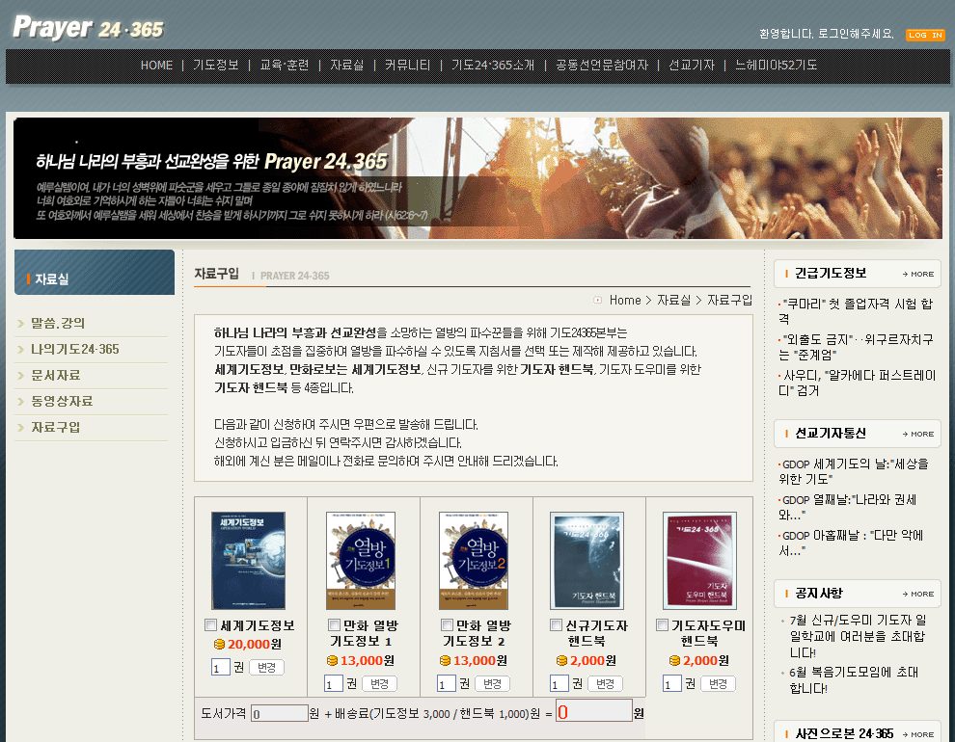The image size is (955, 742).
Task: Click the 긴급기도정보 panel heading
Action: (831, 273)
